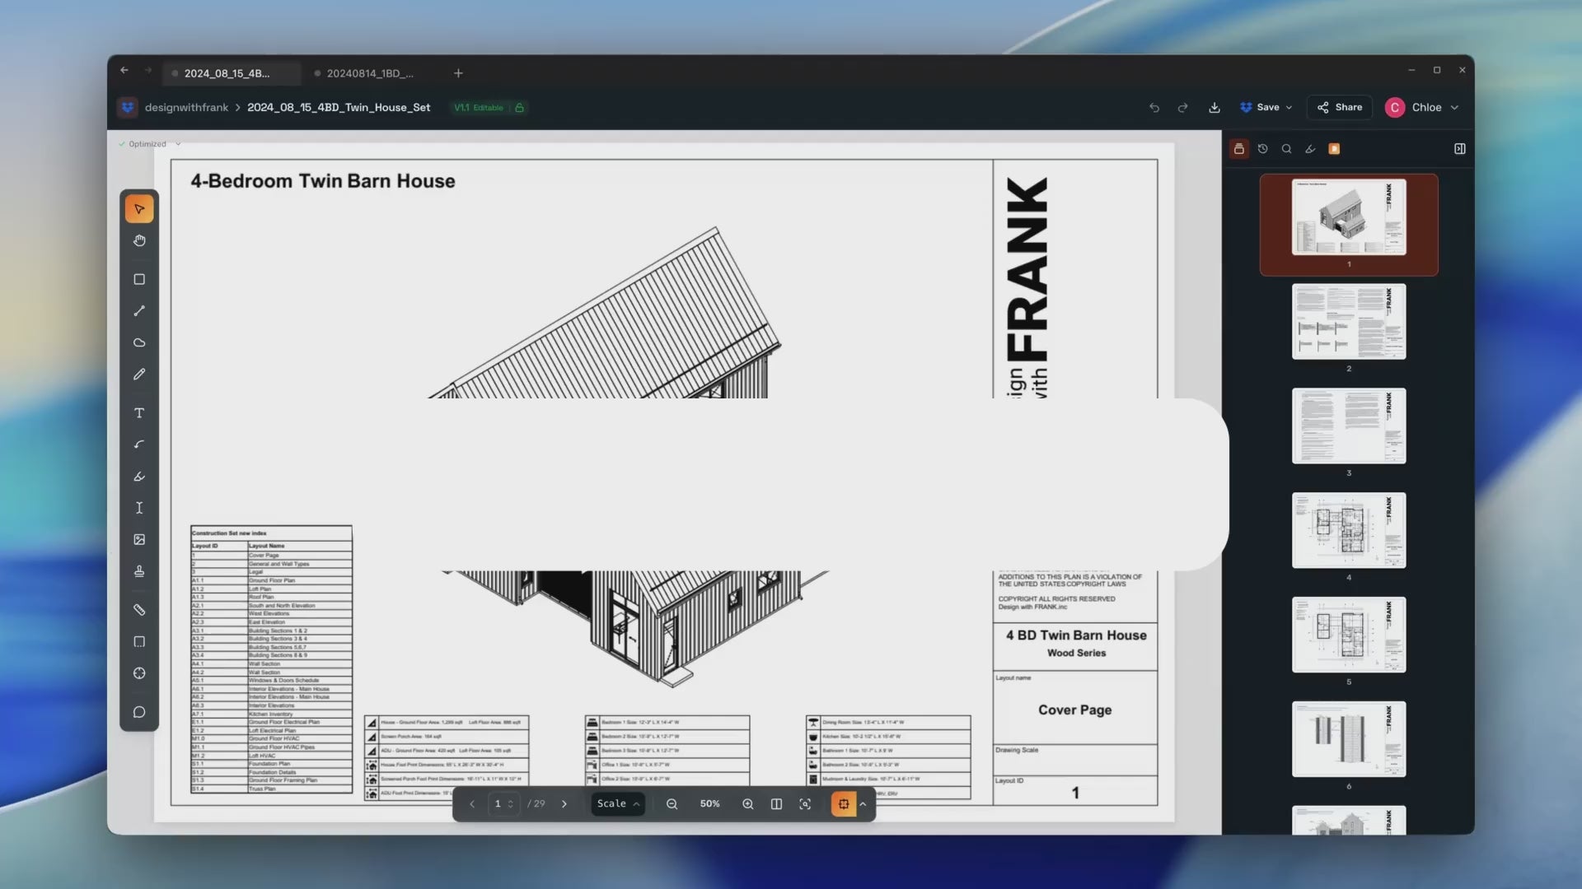Open the search panel in sidebar
1582x889 pixels.
(x=1286, y=149)
